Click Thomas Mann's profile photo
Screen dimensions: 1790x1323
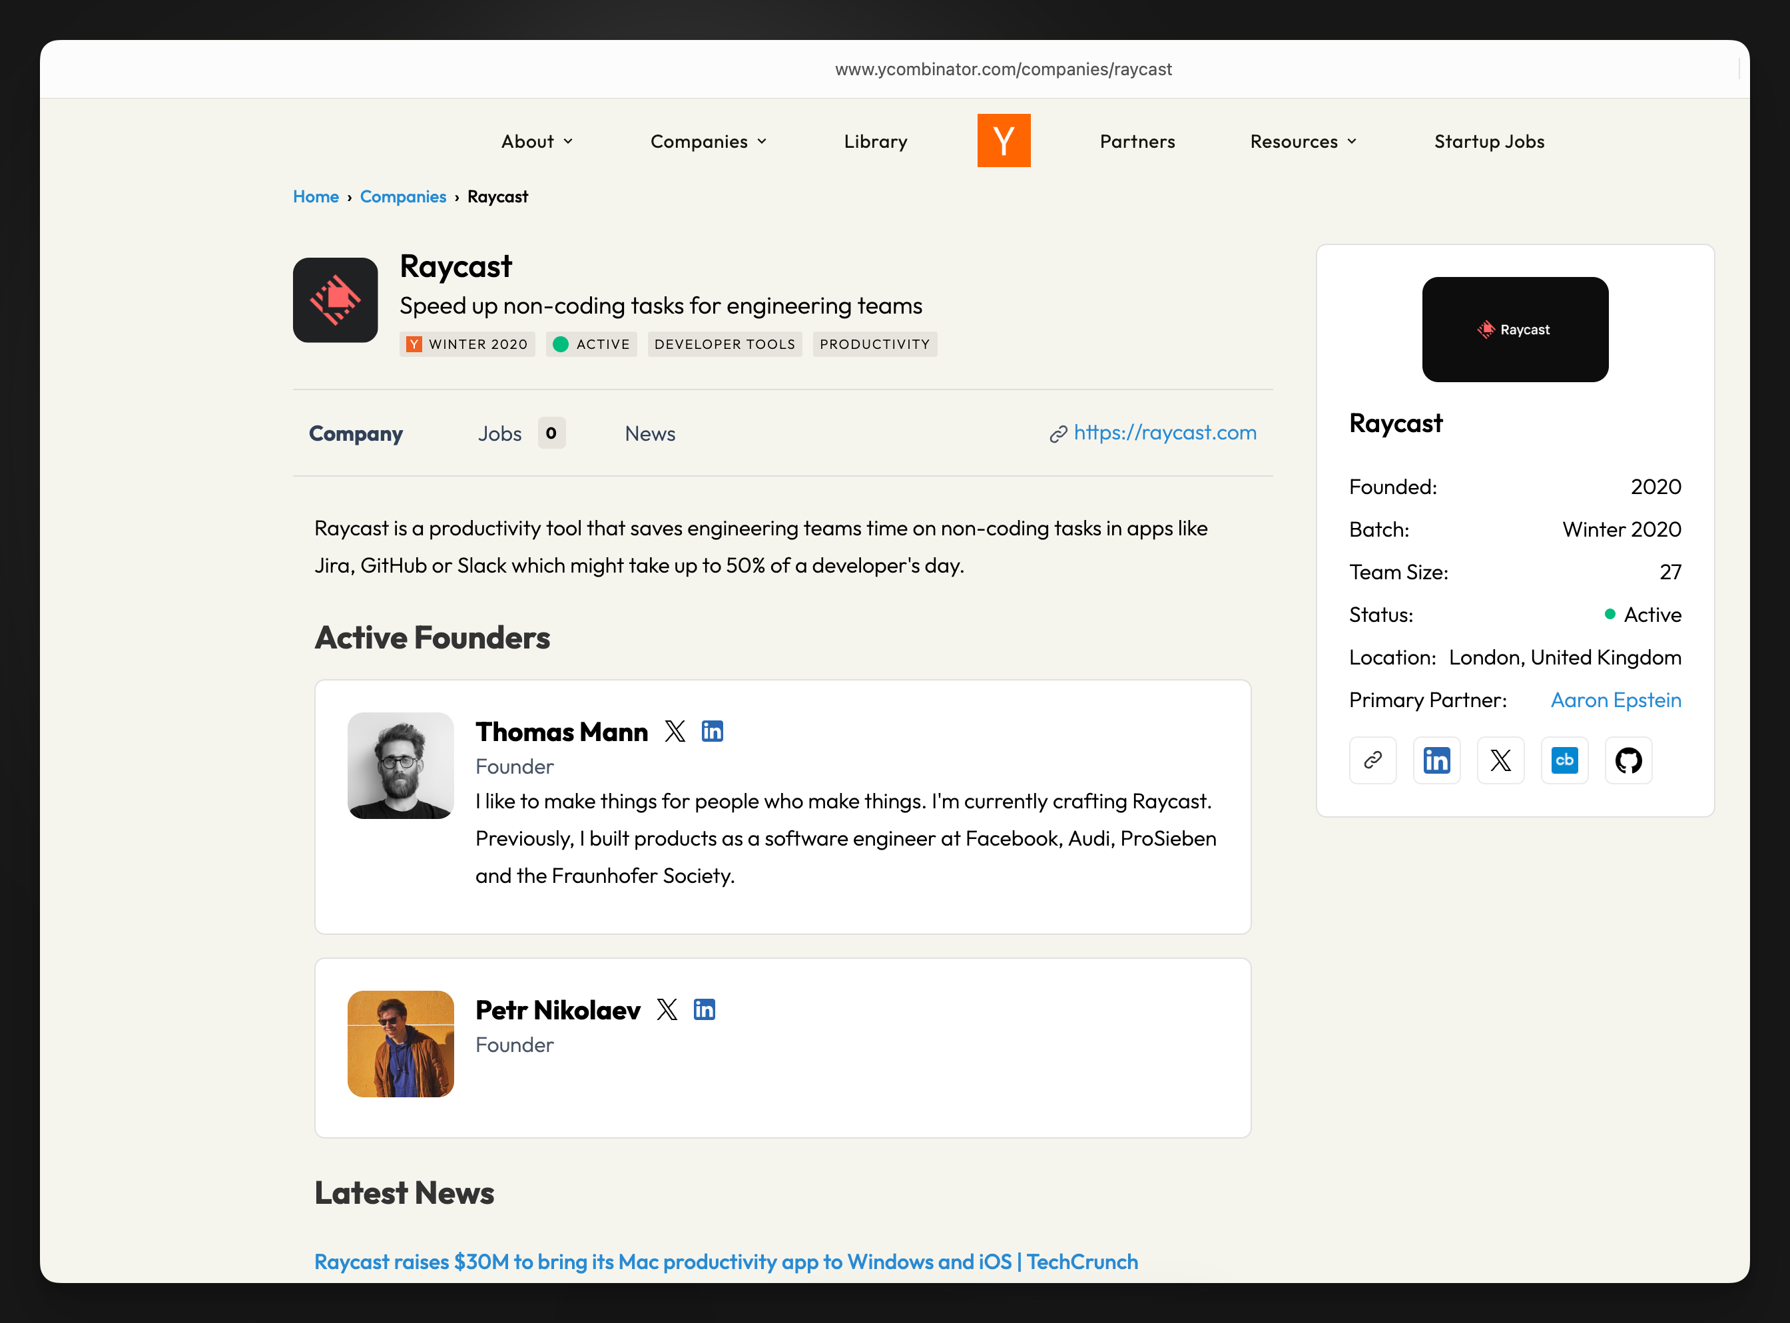[400, 766]
